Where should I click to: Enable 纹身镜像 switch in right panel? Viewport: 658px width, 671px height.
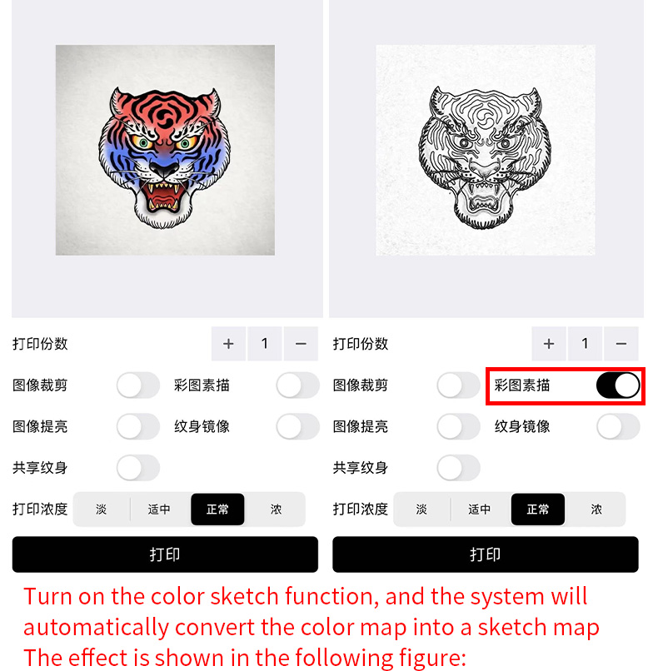pos(618,426)
